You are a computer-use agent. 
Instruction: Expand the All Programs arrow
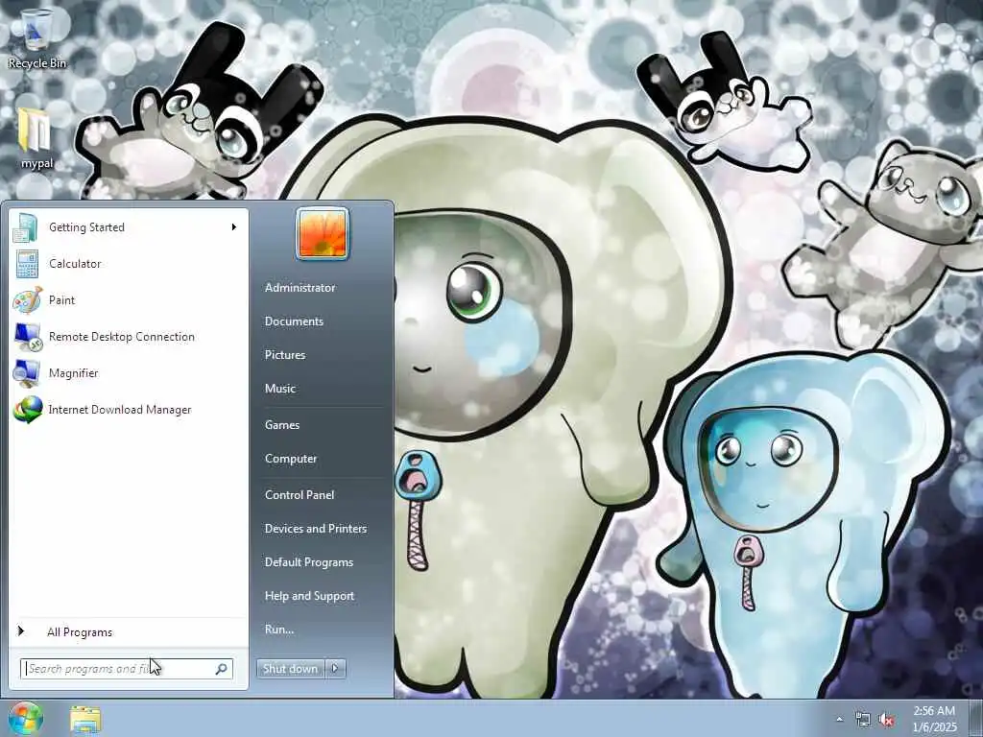(21, 631)
